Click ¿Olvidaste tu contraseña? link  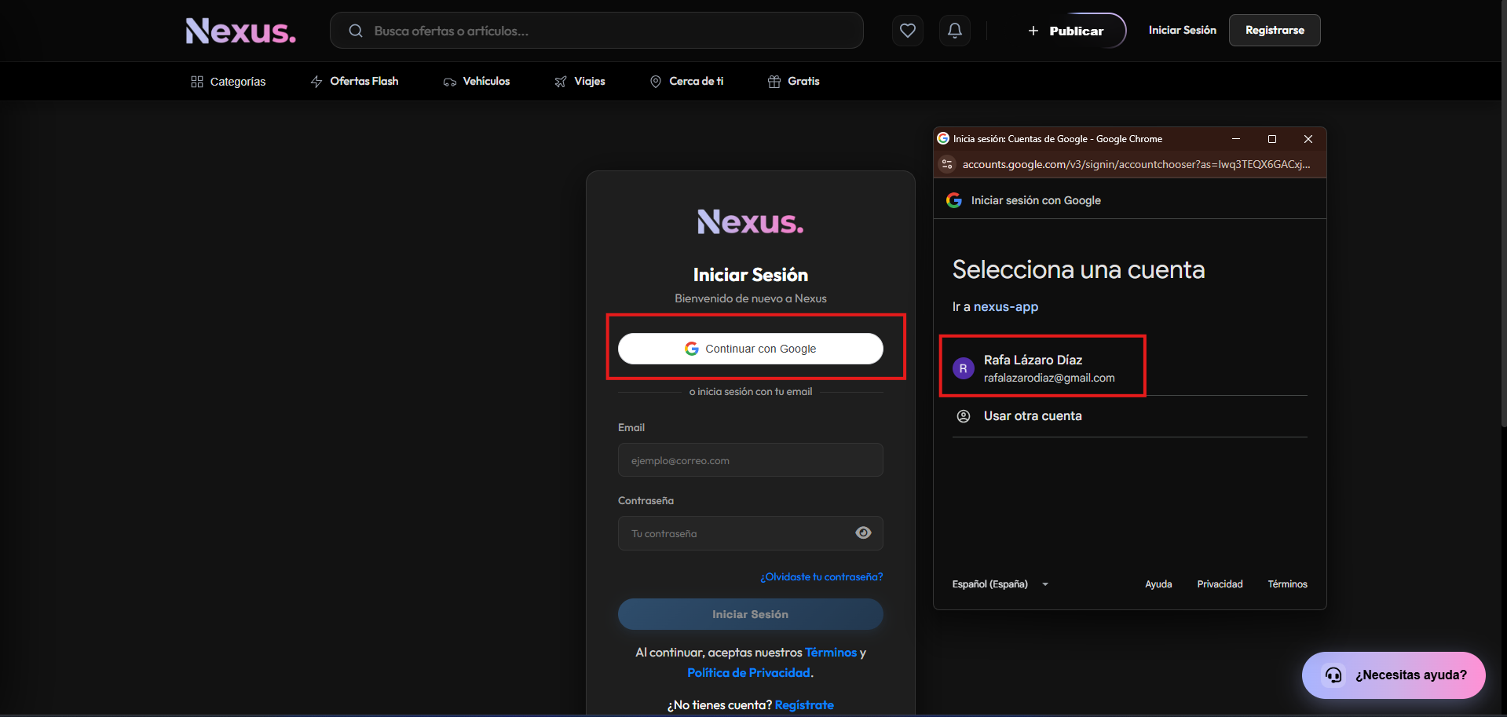[x=821, y=576]
